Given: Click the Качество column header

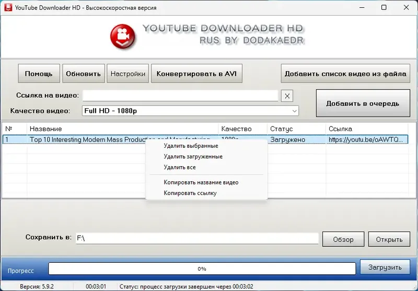Looking at the screenshot, I should pyautogui.click(x=243, y=129).
